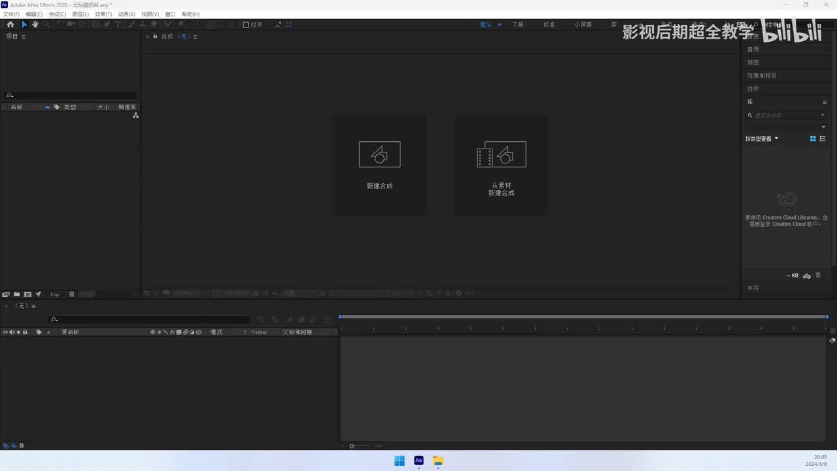The height and width of the screenshot is (471, 837).
Task: Switch to the 小屏幕 workspace
Action: coord(583,24)
